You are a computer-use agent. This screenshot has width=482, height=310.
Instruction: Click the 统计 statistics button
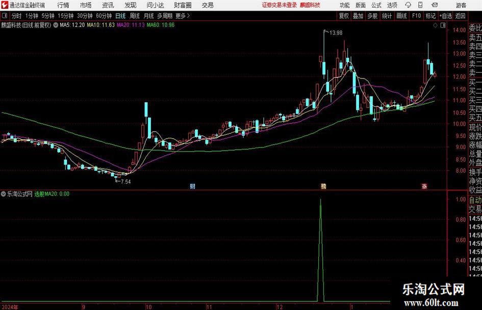(x=387, y=16)
